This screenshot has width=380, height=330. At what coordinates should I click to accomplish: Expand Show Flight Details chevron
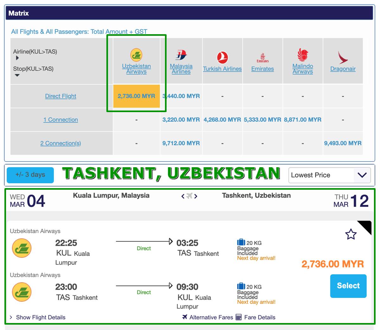coord(11,317)
